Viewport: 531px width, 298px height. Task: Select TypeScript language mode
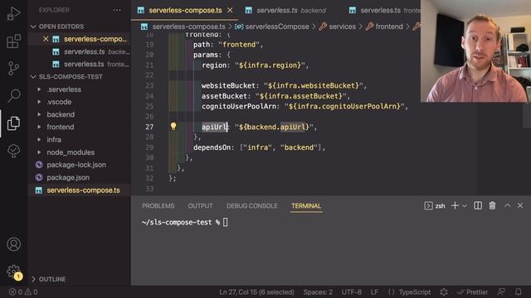(415, 292)
